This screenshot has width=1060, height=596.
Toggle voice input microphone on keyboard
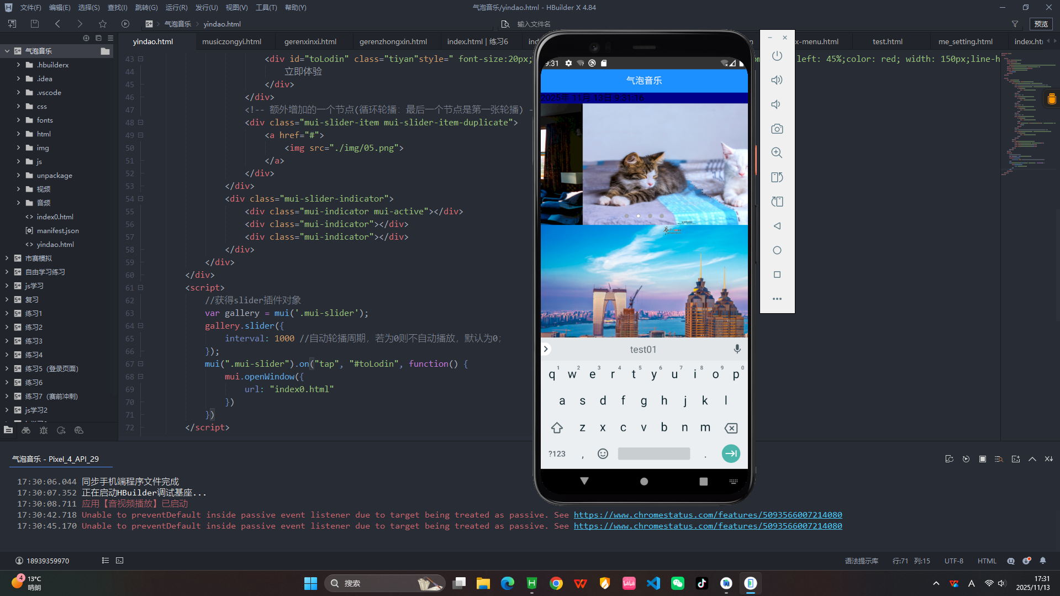pos(736,349)
